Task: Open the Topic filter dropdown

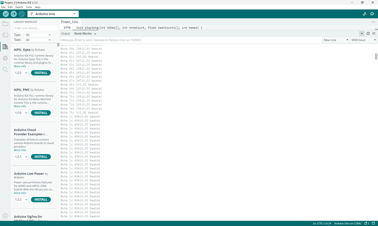Action: [x=38, y=40]
